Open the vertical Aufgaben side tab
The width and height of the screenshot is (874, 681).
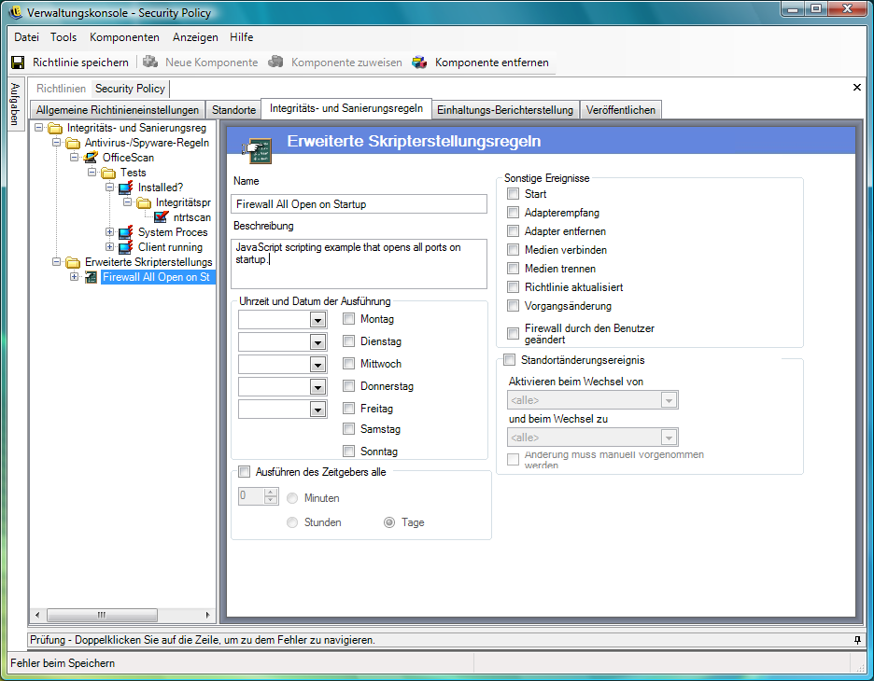pos(15,104)
